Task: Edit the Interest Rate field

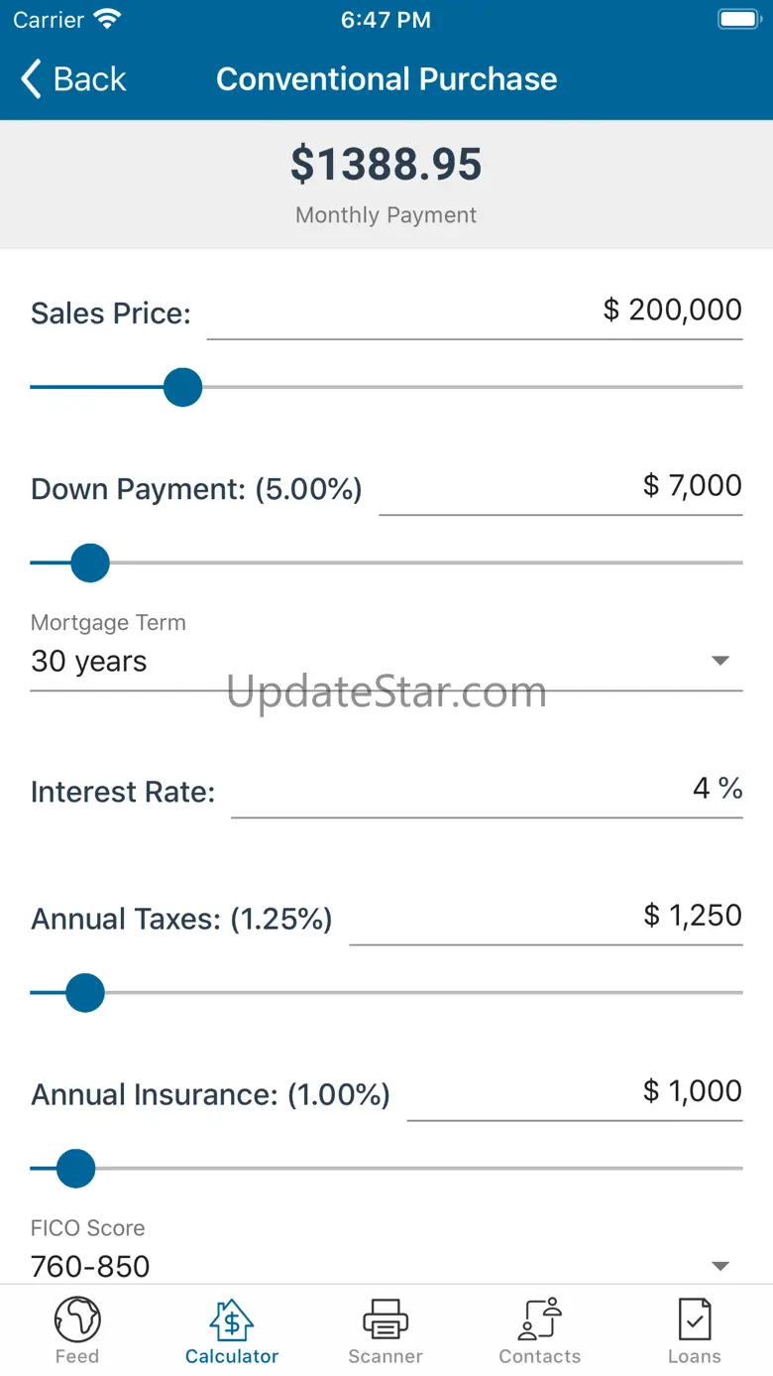Action: coord(487,790)
